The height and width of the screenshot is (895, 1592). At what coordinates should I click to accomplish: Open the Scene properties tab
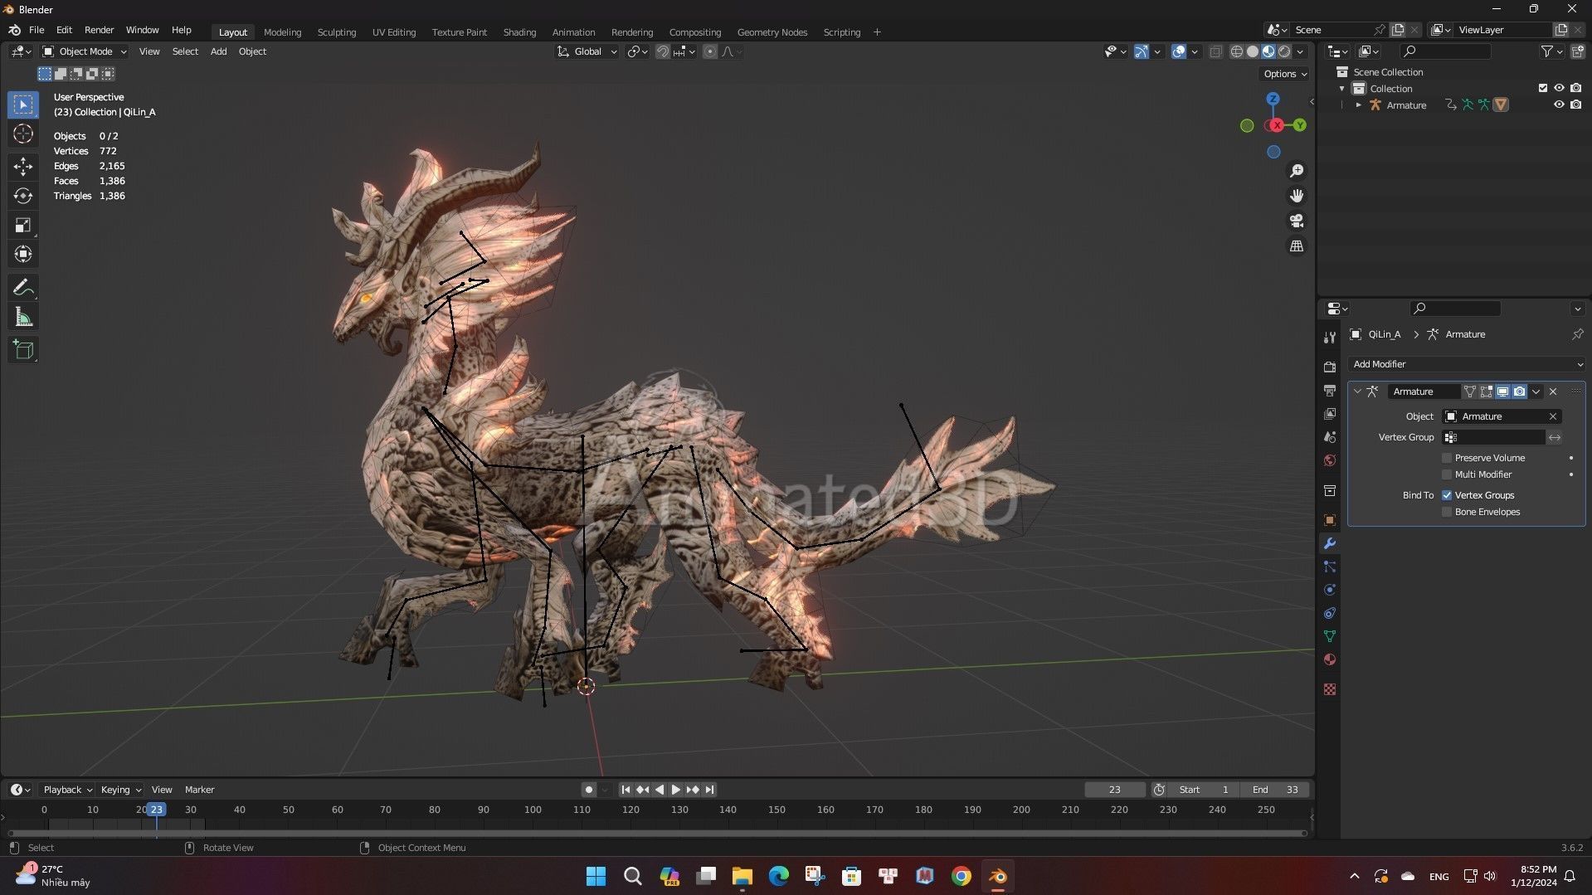point(1330,437)
